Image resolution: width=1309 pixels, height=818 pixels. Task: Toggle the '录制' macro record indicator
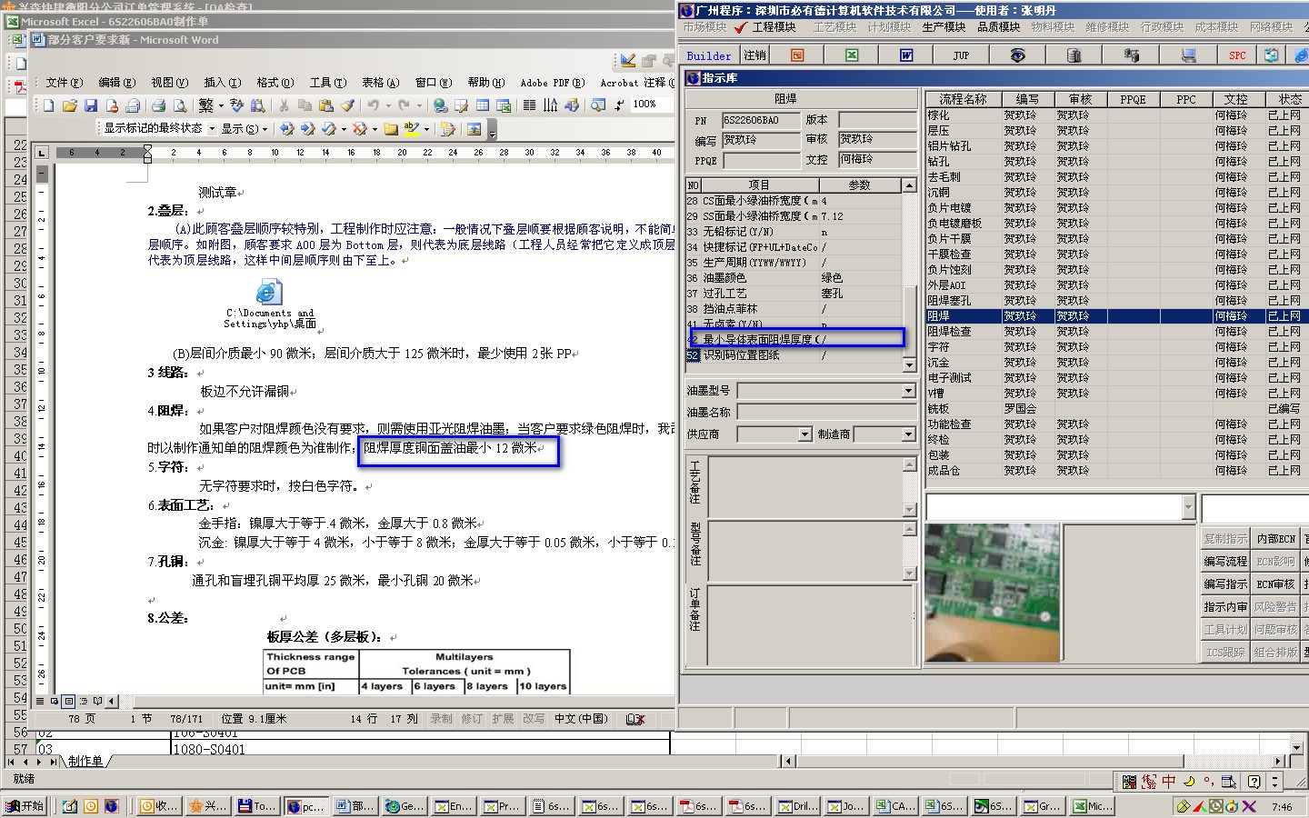point(441,719)
